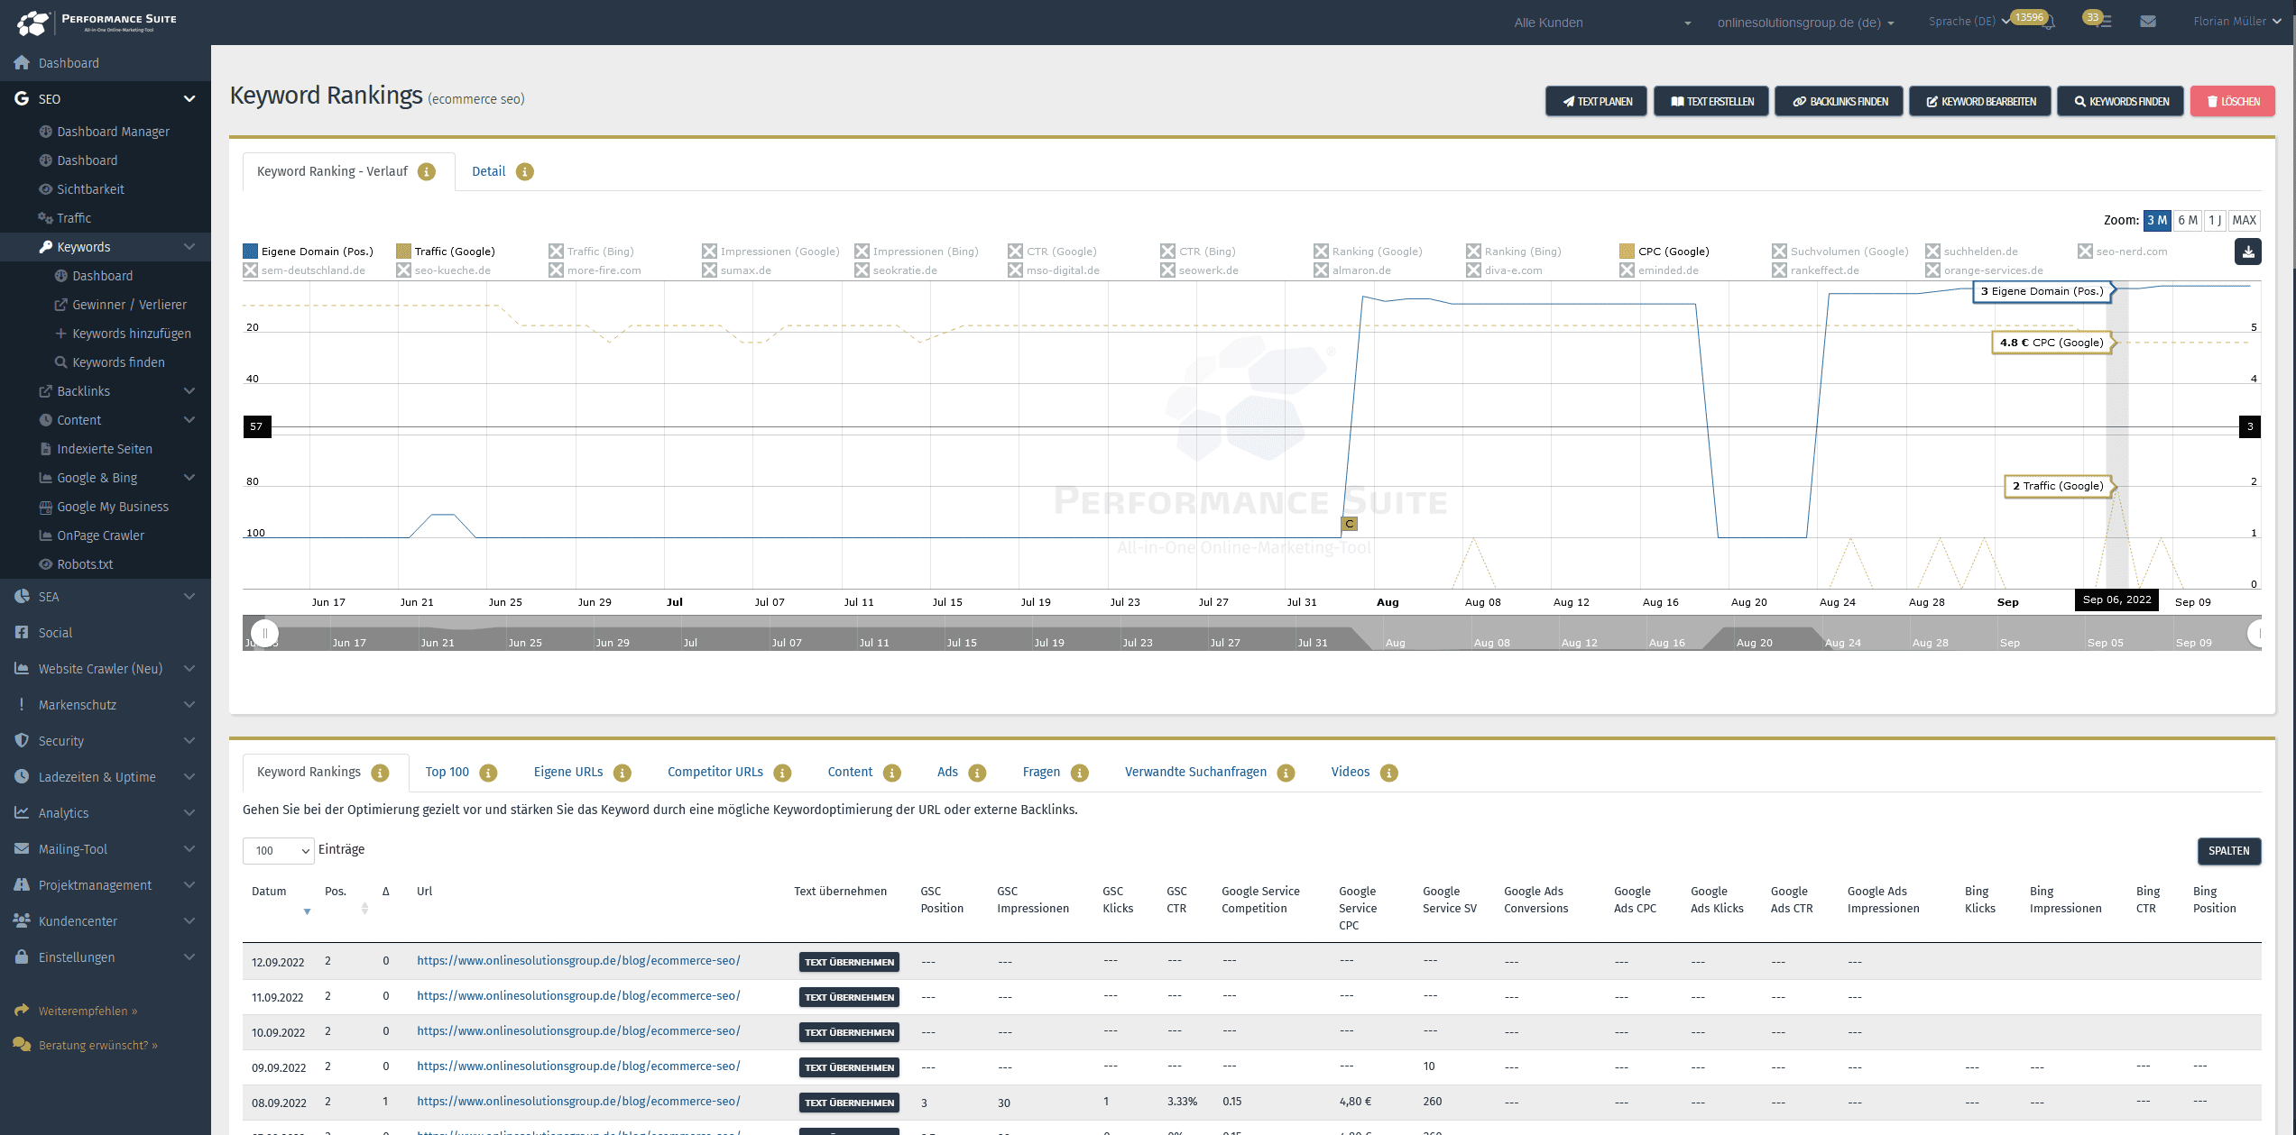This screenshot has height=1135, width=2296.
Task: Switch to the Detail tab
Action: [488, 171]
